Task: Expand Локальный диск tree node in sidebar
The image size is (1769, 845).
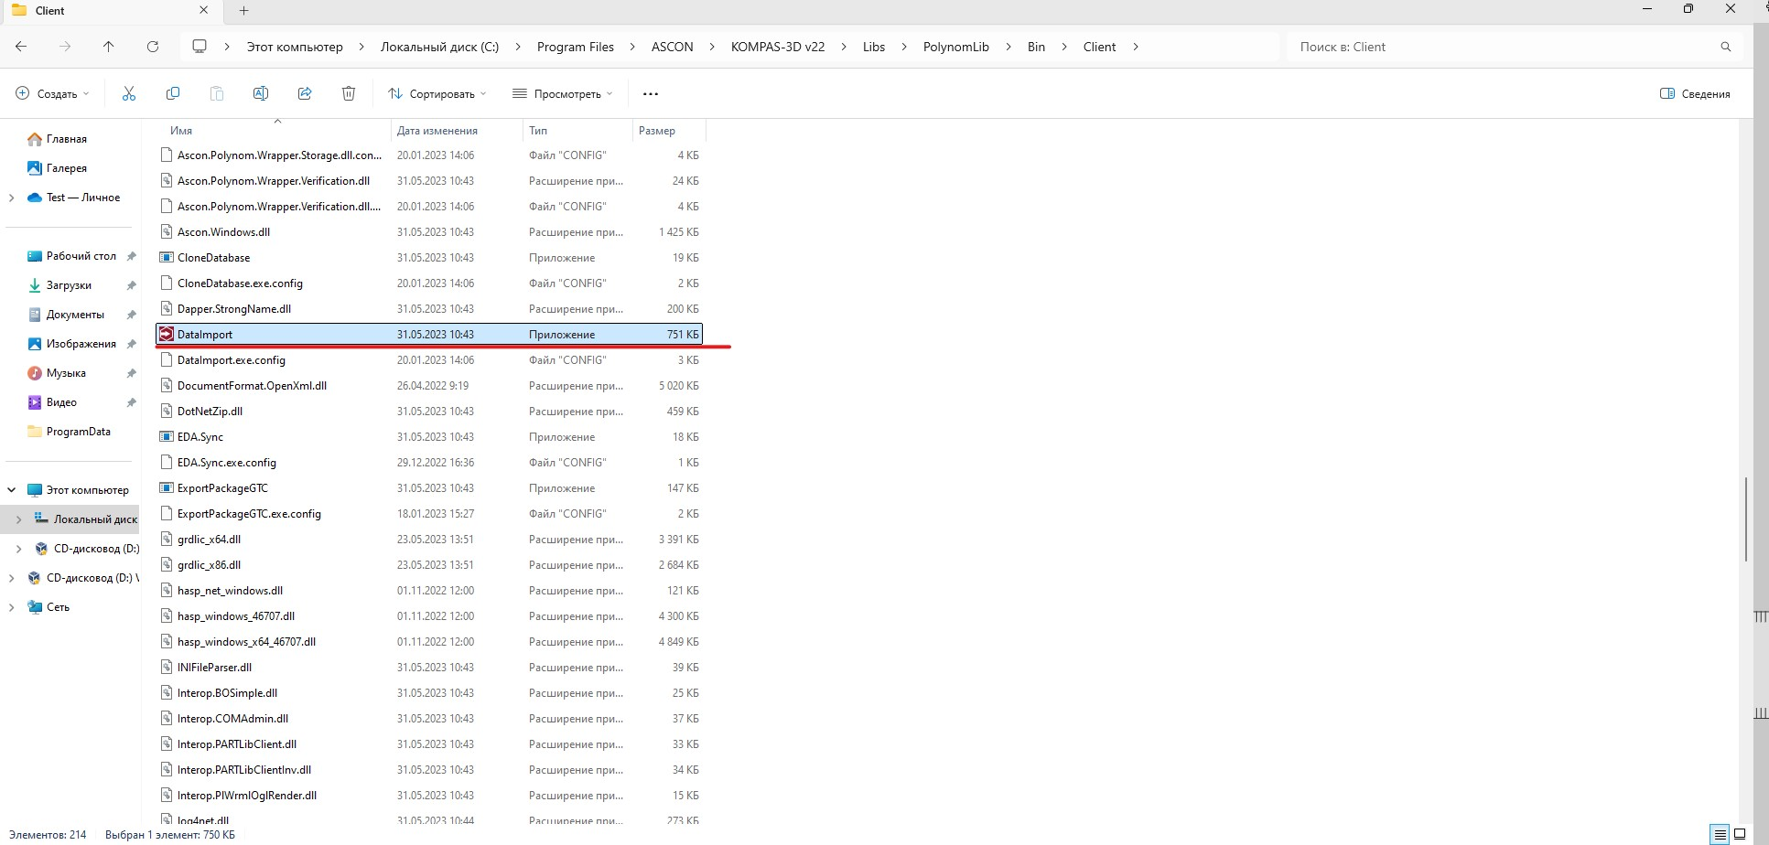Action: (18, 519)
